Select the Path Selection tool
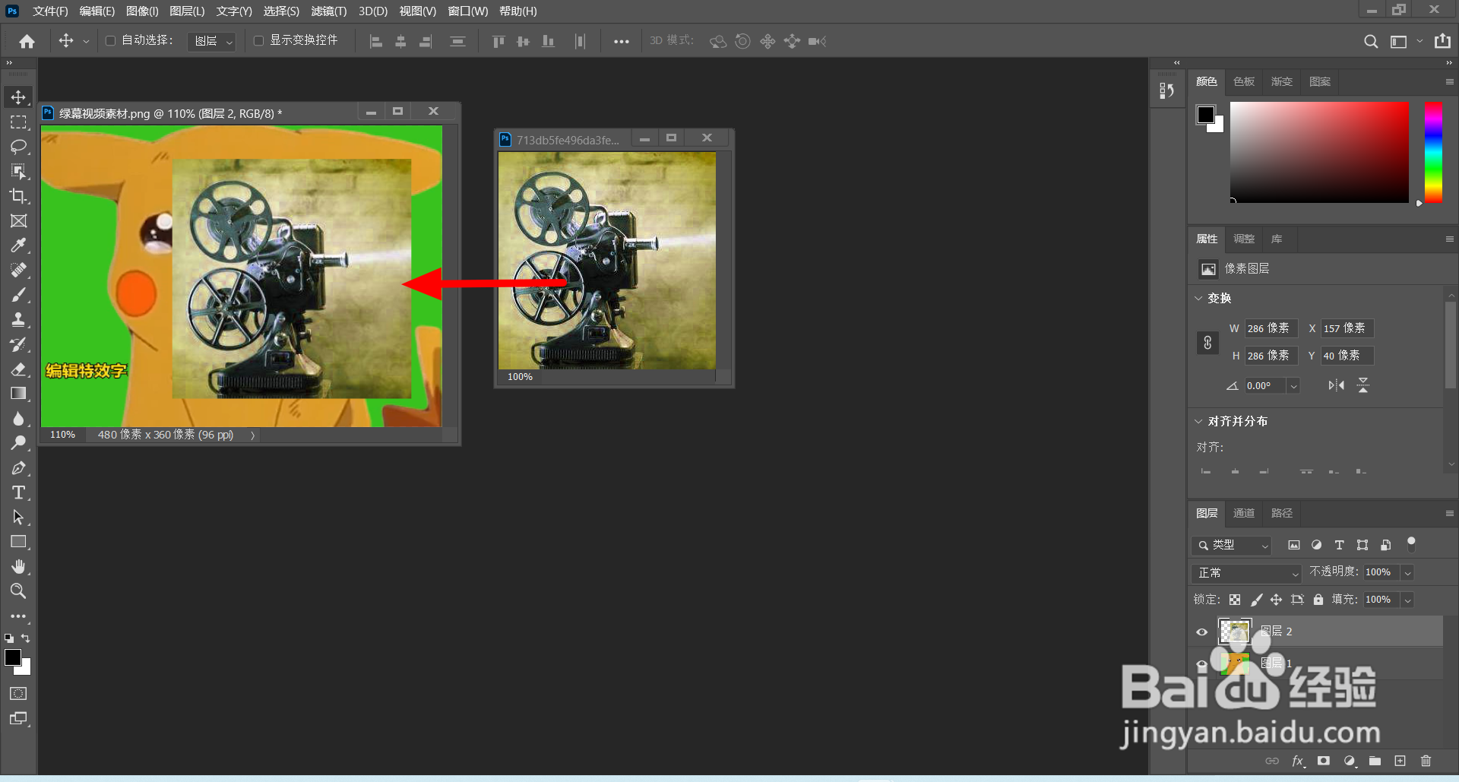The width and height of the screenshot is (1459, 782). tap(18, 518)
